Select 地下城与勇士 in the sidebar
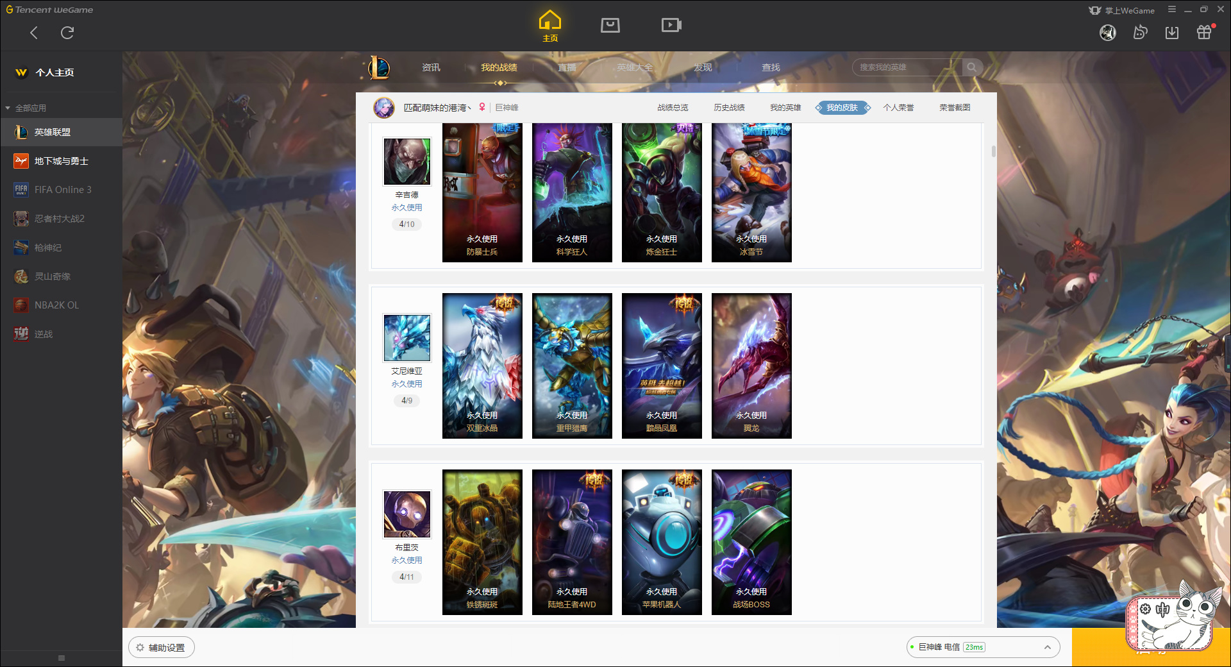Screen dimensions: 1231x667 point(61,161)
